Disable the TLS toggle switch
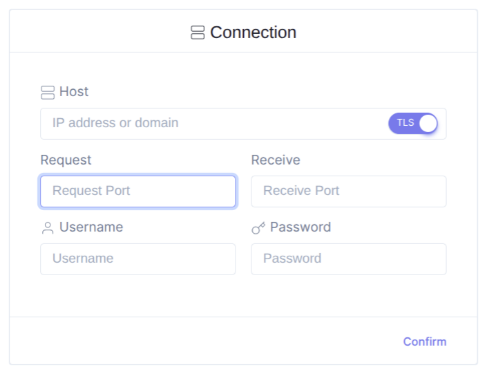Viewport: 487px width, 374px height. (x=413, y=123)
